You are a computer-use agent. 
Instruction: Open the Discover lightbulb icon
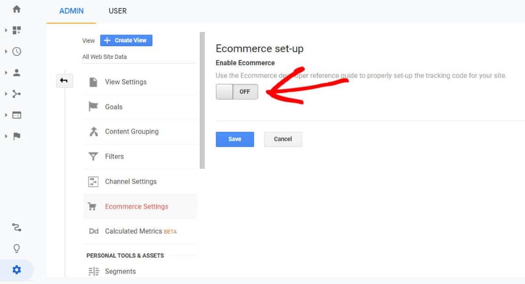(16, 249)
